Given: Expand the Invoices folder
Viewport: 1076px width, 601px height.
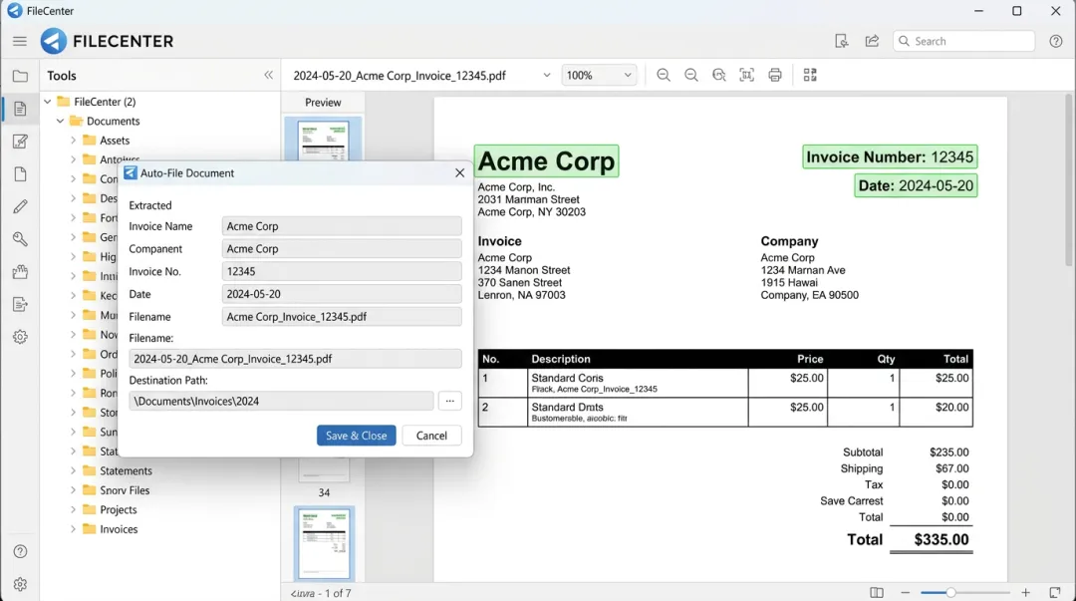Looking at the screenshot, I should point(73,529).
